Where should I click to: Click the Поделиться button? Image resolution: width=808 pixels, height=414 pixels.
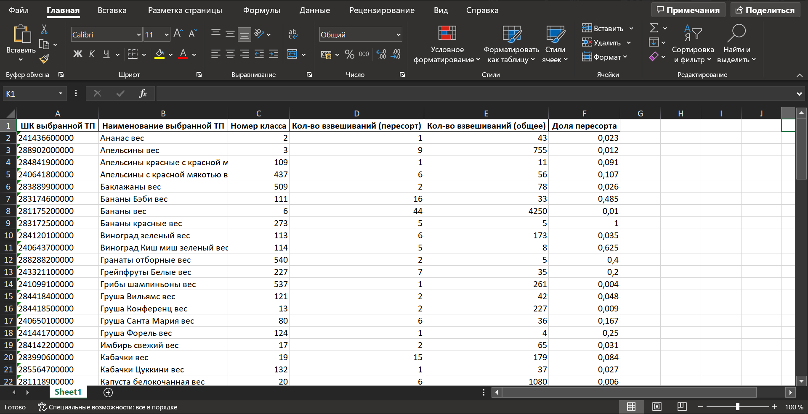[x=765, y=10]
